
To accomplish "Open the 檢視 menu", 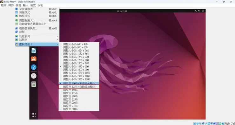I will (x=18, y=5).
